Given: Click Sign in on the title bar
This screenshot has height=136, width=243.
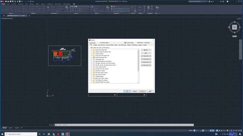Looking at the screenshot, I should point(211,2).
